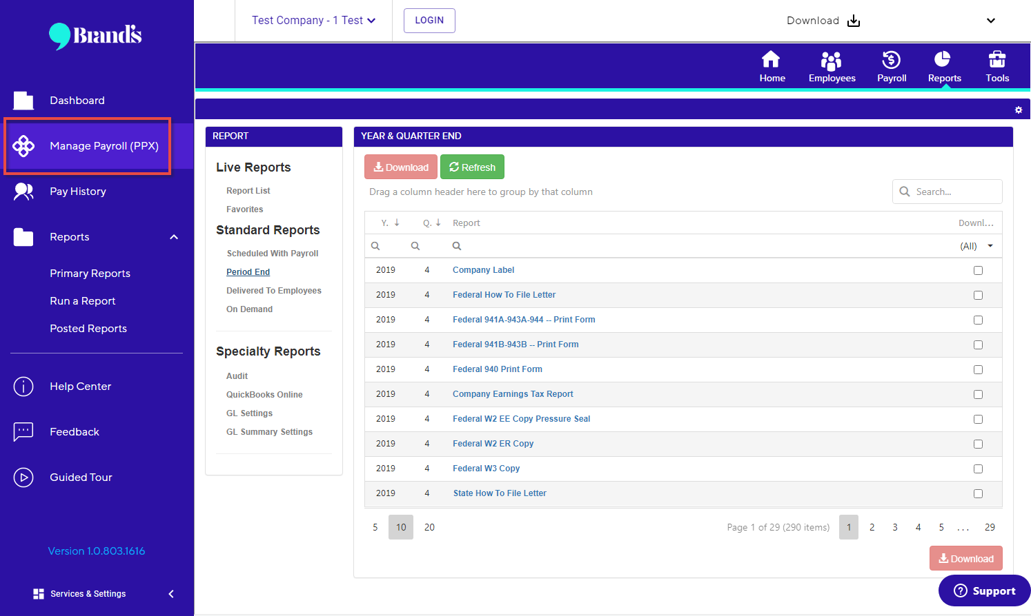The width and height of the screenshot is (1031, 616).
Task: Open the Tools toolbox icon
Action: [x=997, y=59]
